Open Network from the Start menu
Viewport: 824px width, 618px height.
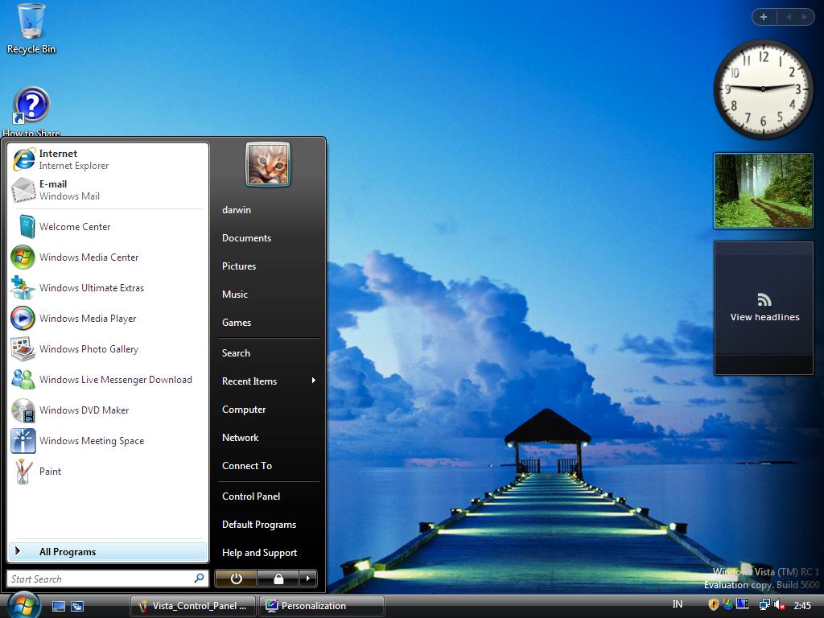(x=269, y=437)
